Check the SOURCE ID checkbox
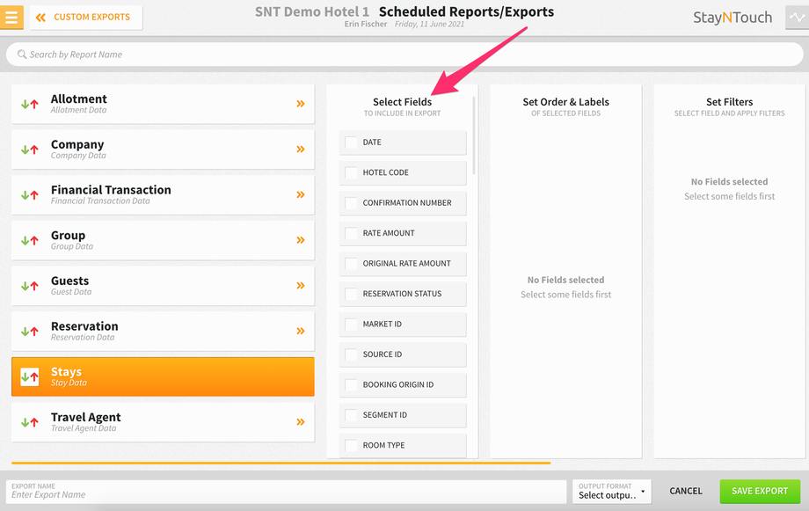The width and height of the screenshot is (809, 511). tap(351, 354)
